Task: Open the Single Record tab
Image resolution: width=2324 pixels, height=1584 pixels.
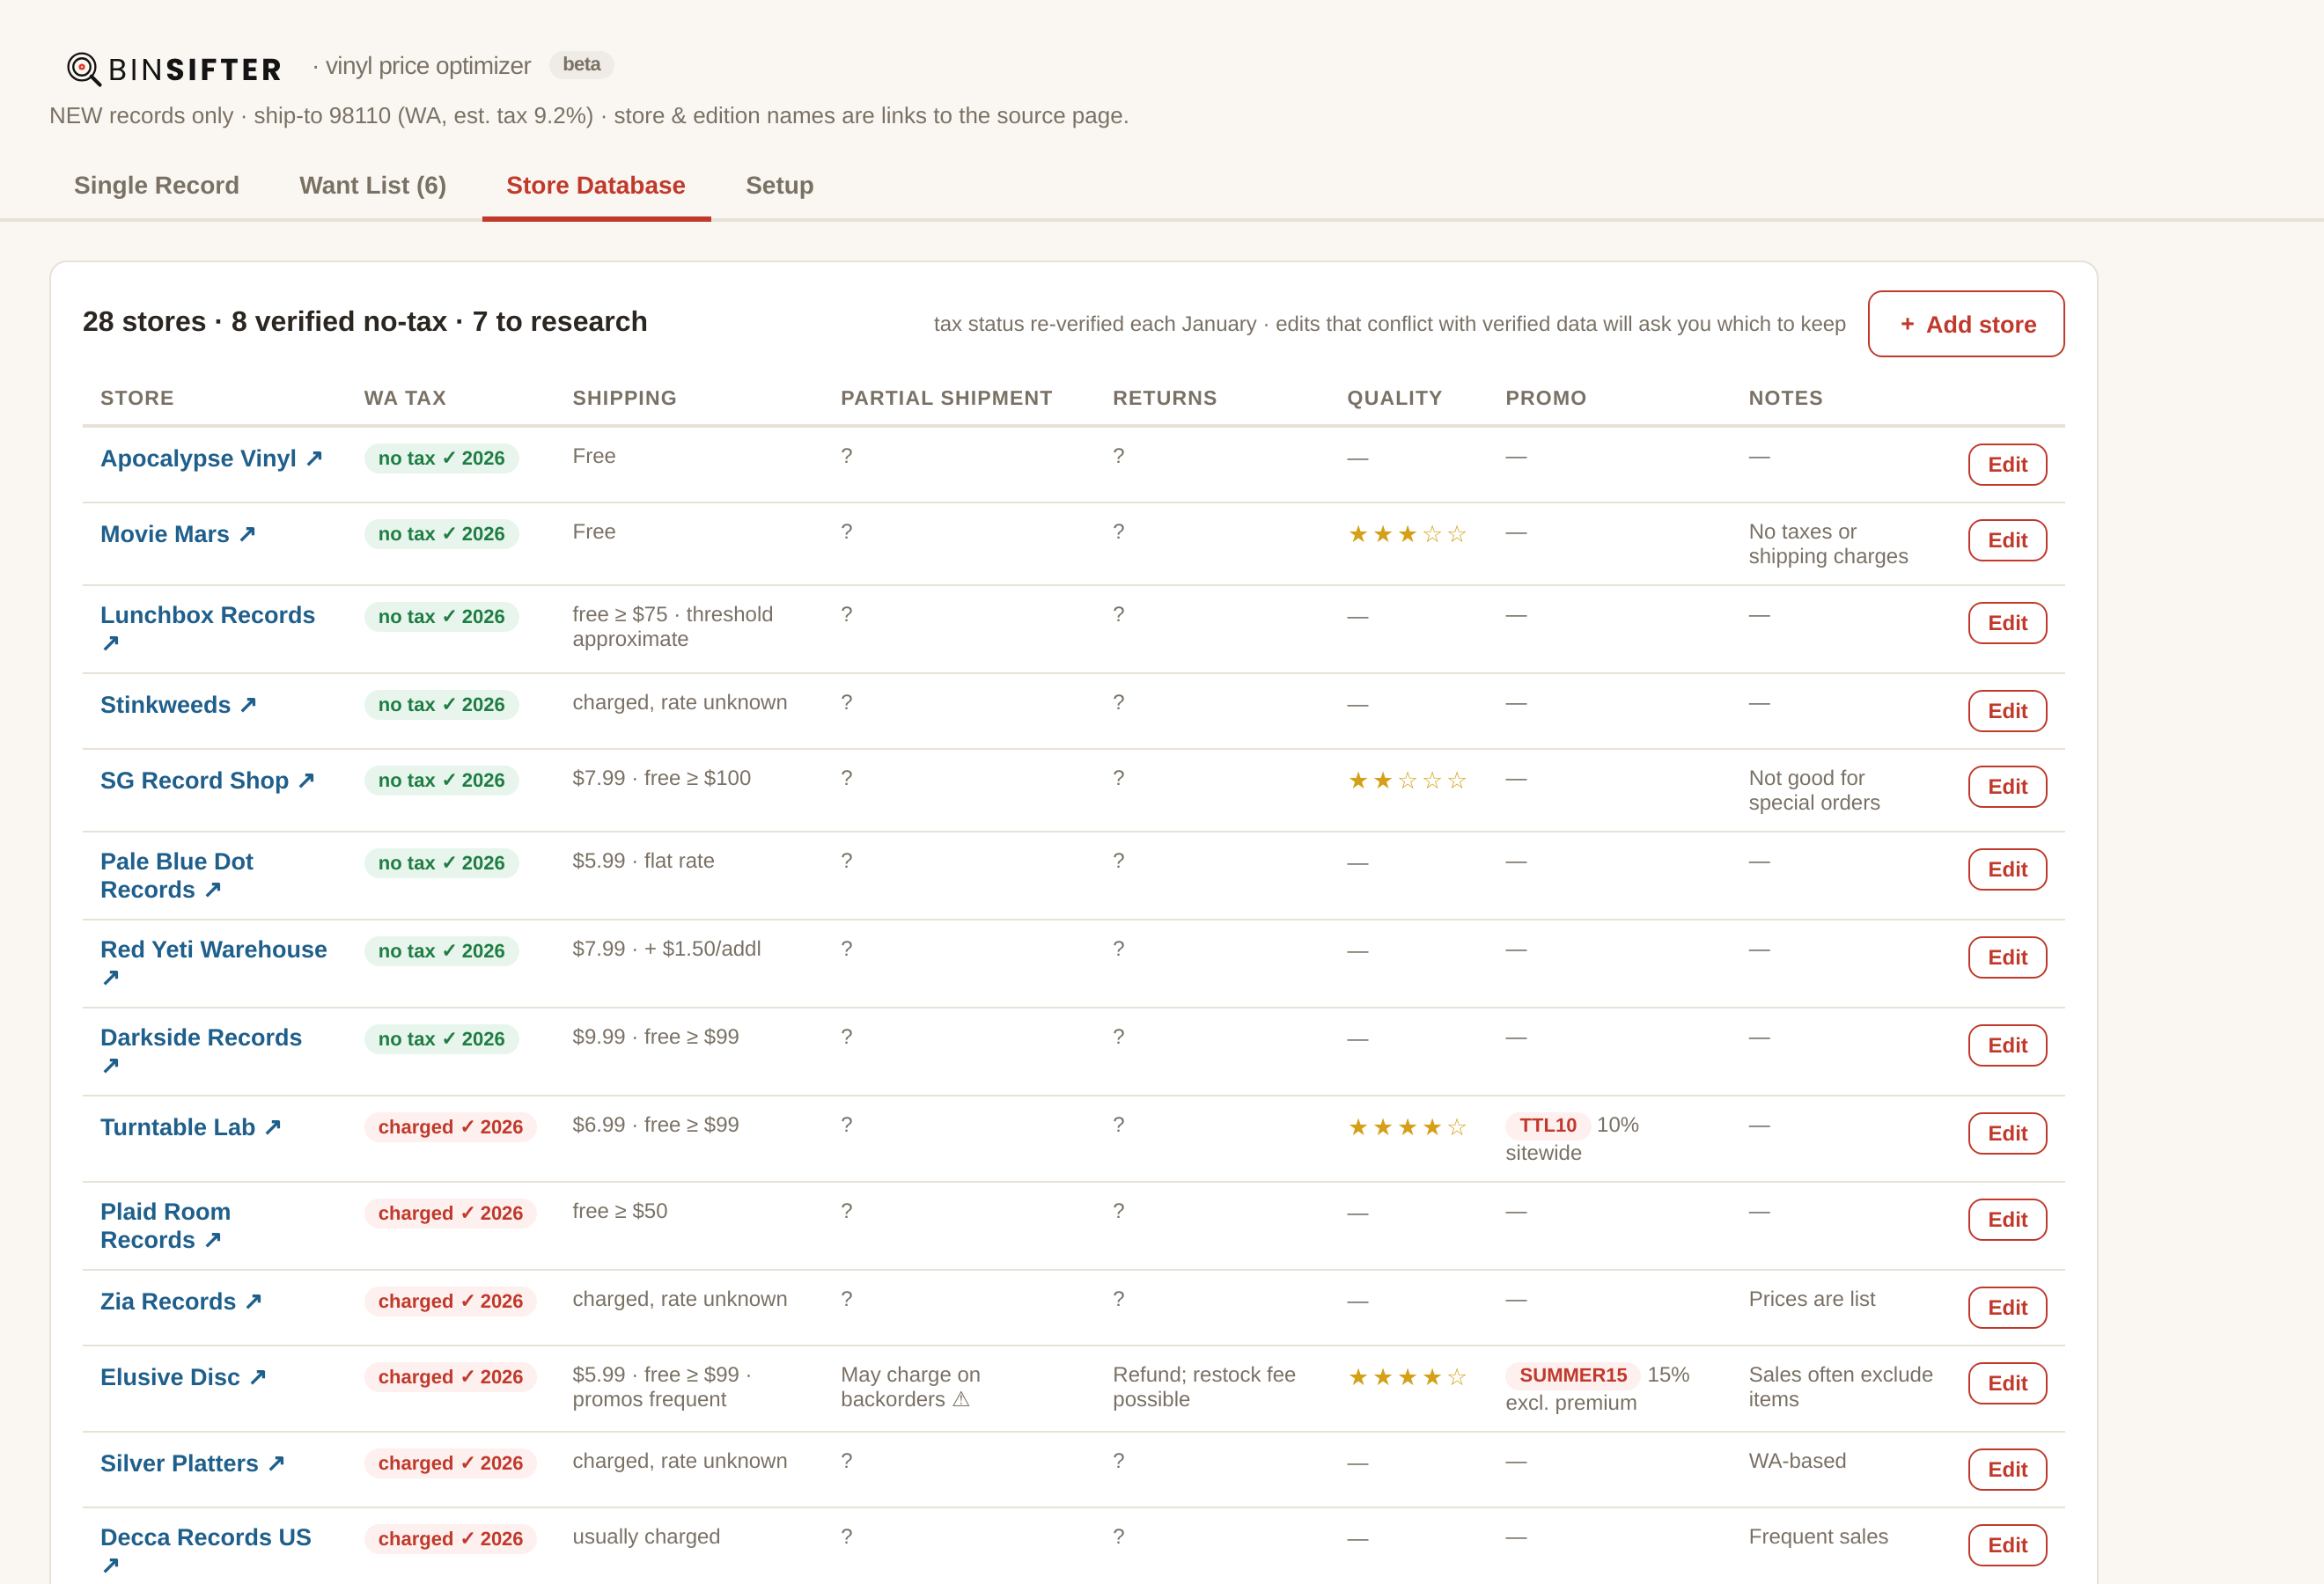Action: pos(156,186)
